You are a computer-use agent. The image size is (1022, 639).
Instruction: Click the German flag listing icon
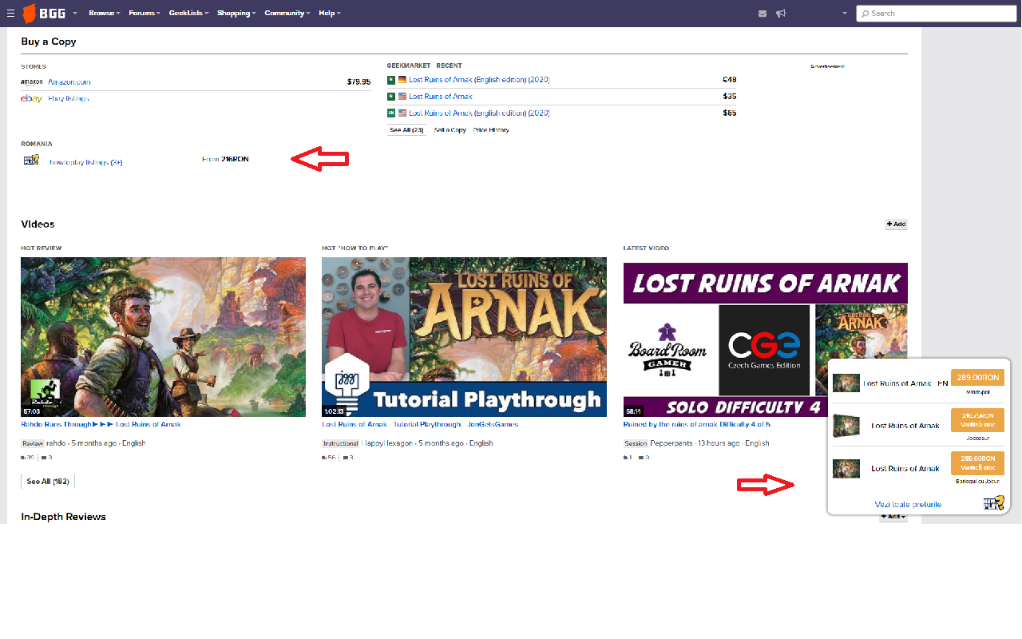[402, 80]
